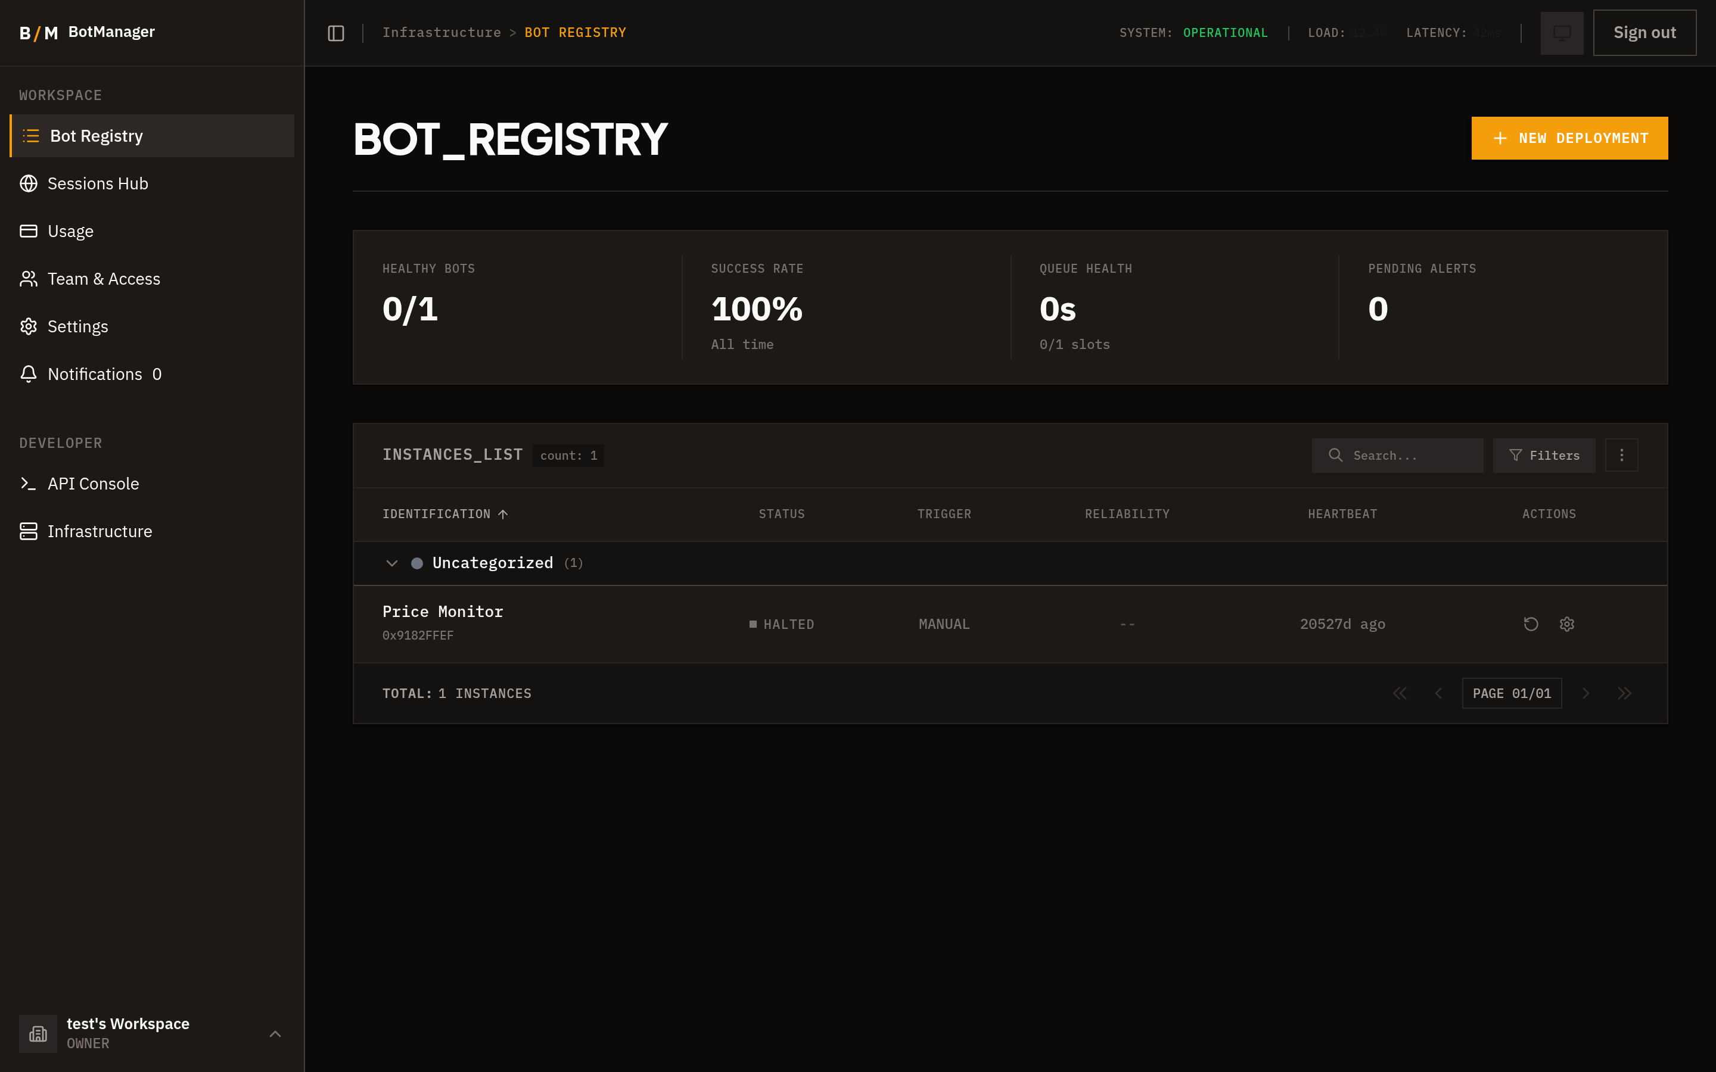Toggle the sidebar collapse icon
1716x1072 pixels.
tap(335, 33)
